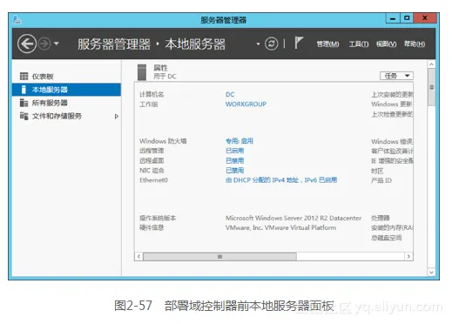The image size is (452, 324).
Task: Click NIC 组合 已禁用 link
Action: 235,171
